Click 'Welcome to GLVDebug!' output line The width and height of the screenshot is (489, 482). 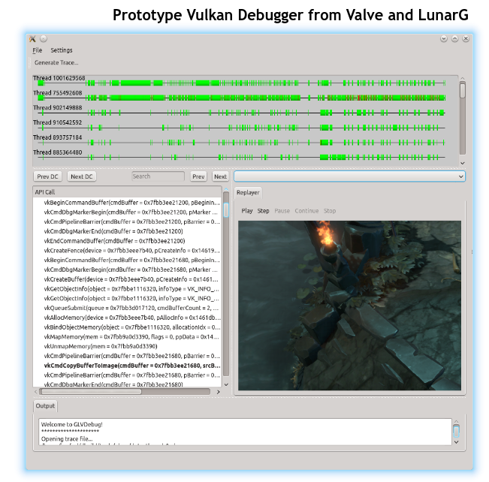coord(71,425)
